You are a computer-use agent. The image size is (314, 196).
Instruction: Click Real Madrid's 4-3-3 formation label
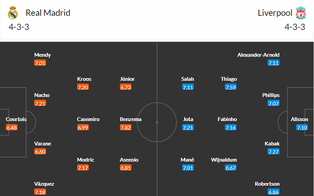click(19, 26)
